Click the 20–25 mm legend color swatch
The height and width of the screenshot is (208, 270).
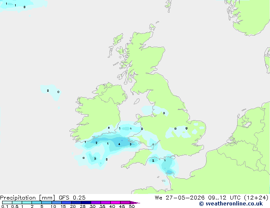coord(76,202)
